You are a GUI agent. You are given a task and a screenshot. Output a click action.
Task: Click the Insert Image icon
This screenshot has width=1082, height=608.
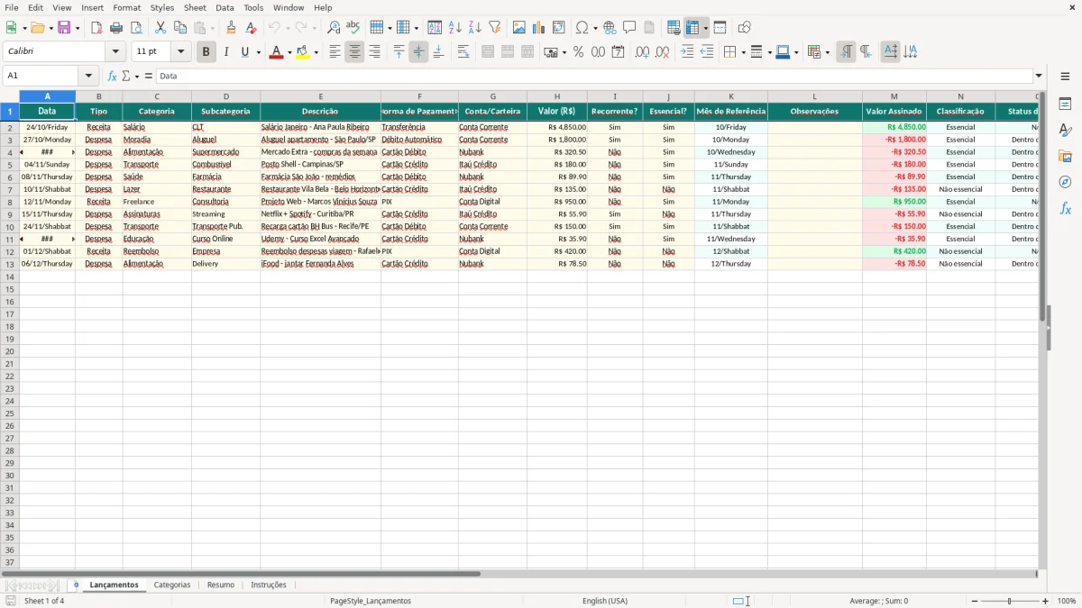click(x=519, y=28)
